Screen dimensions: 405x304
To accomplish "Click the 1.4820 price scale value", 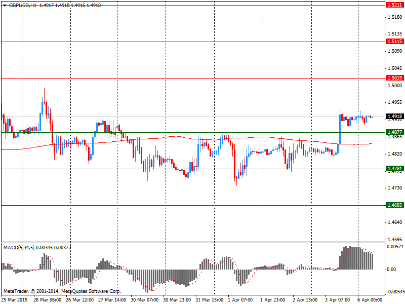I will tap(395, 154).
